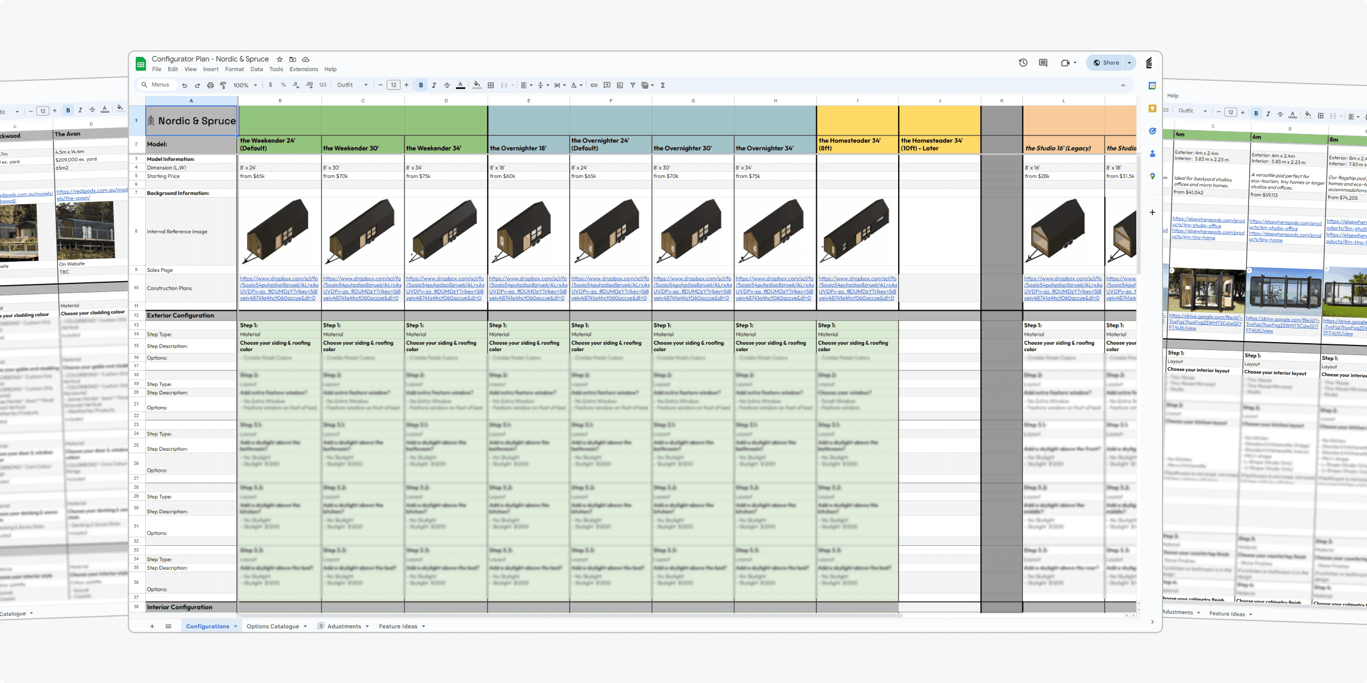The image size is (1367, 683).
Task: Open the Functions sigma menu
Action: tap(663, 85)
